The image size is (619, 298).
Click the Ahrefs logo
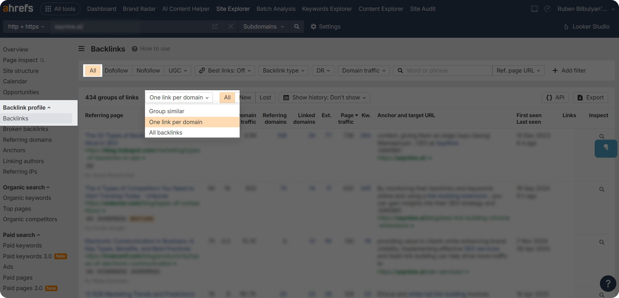click(18, 8)
